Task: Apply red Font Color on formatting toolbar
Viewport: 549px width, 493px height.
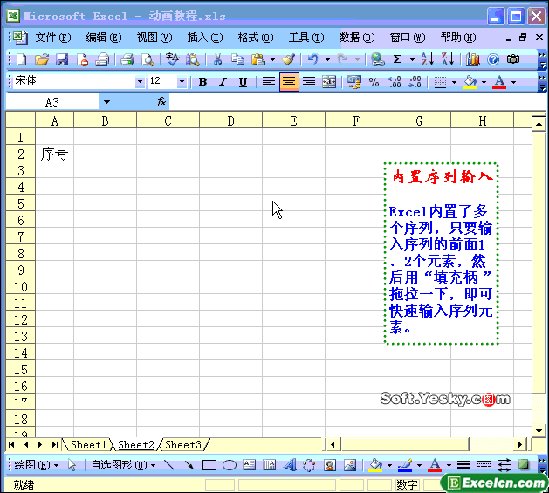Action: coord(499,82)
